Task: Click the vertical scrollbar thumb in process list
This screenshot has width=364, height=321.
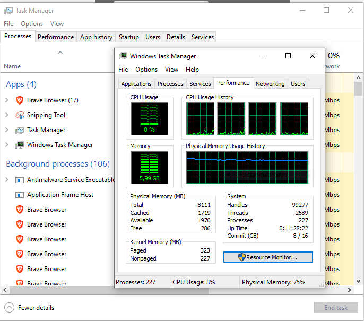Action: tap(358, 89)
